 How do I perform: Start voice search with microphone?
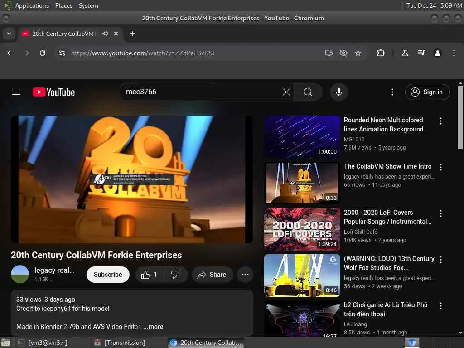coord(339,92)
